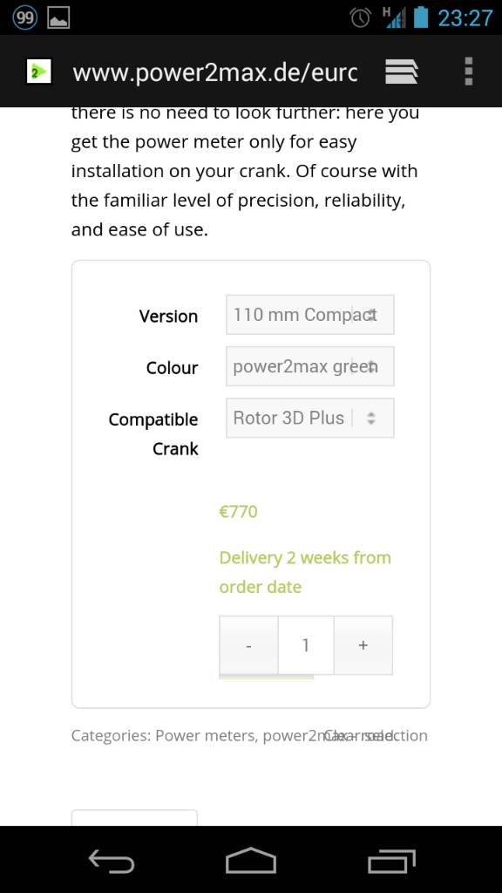The image size is (502, 893).
Task: Tap the recent apps navigation icon
Action: pyautogui.click(x=391, y=861)
